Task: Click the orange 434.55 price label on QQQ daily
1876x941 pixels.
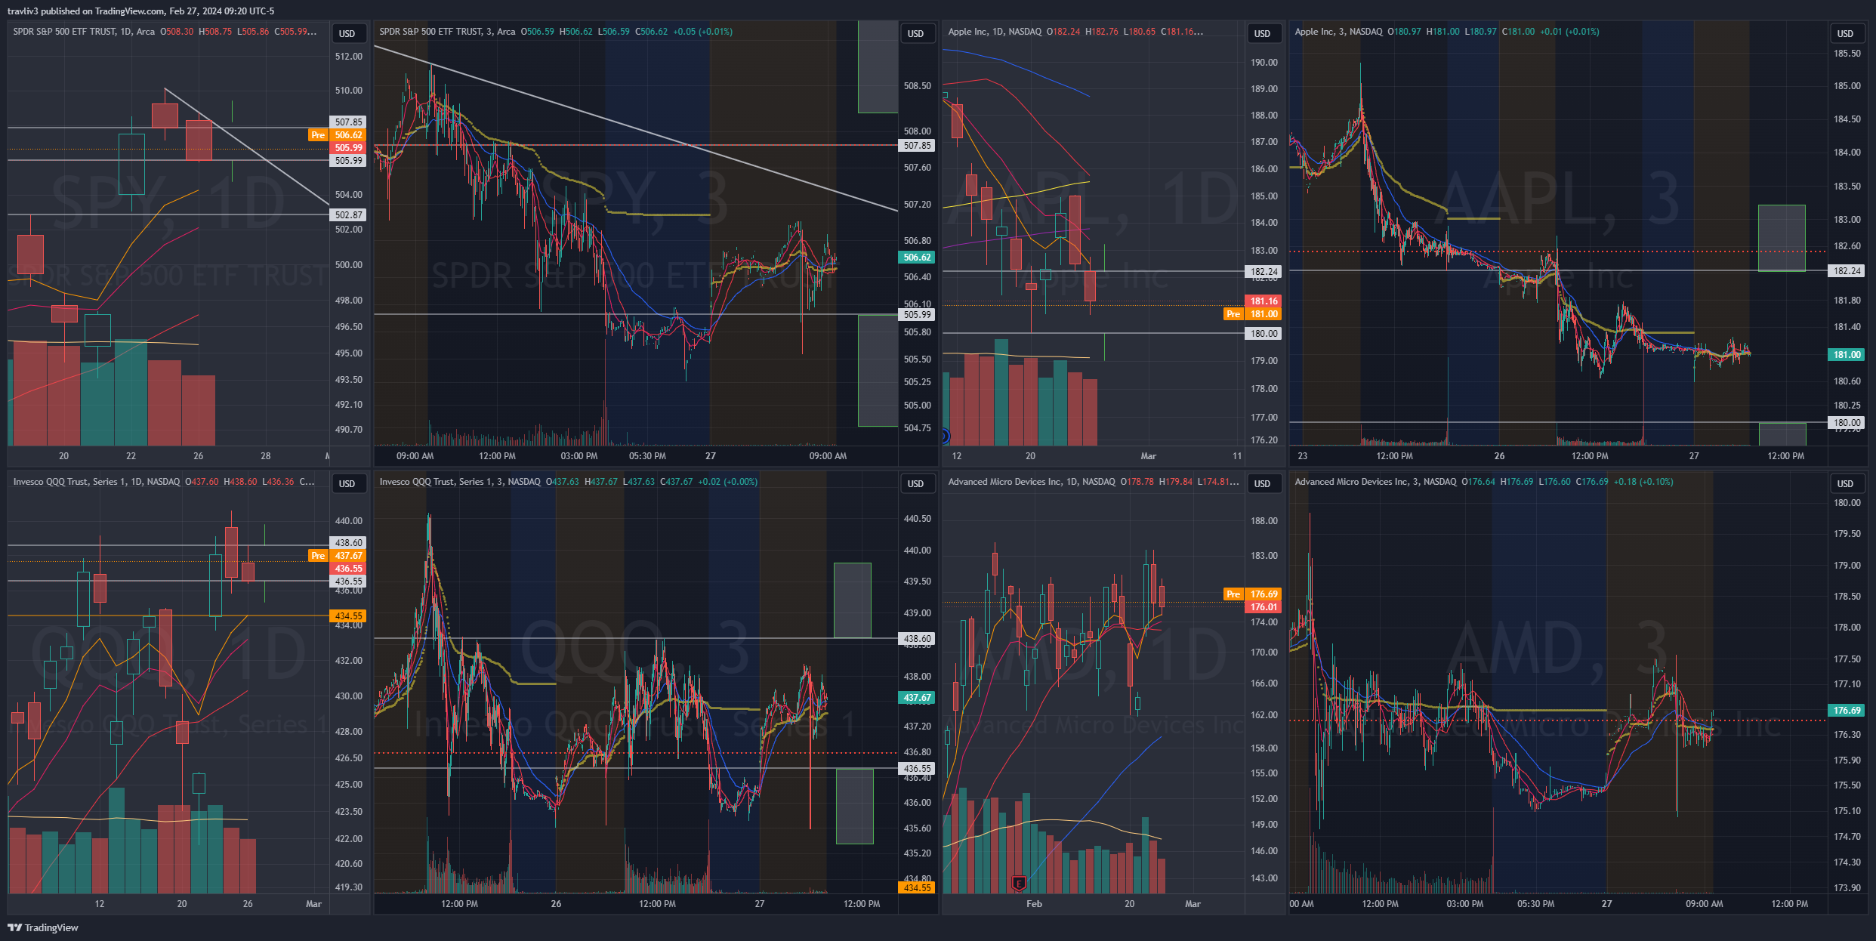Action: [x=348, y=616]
